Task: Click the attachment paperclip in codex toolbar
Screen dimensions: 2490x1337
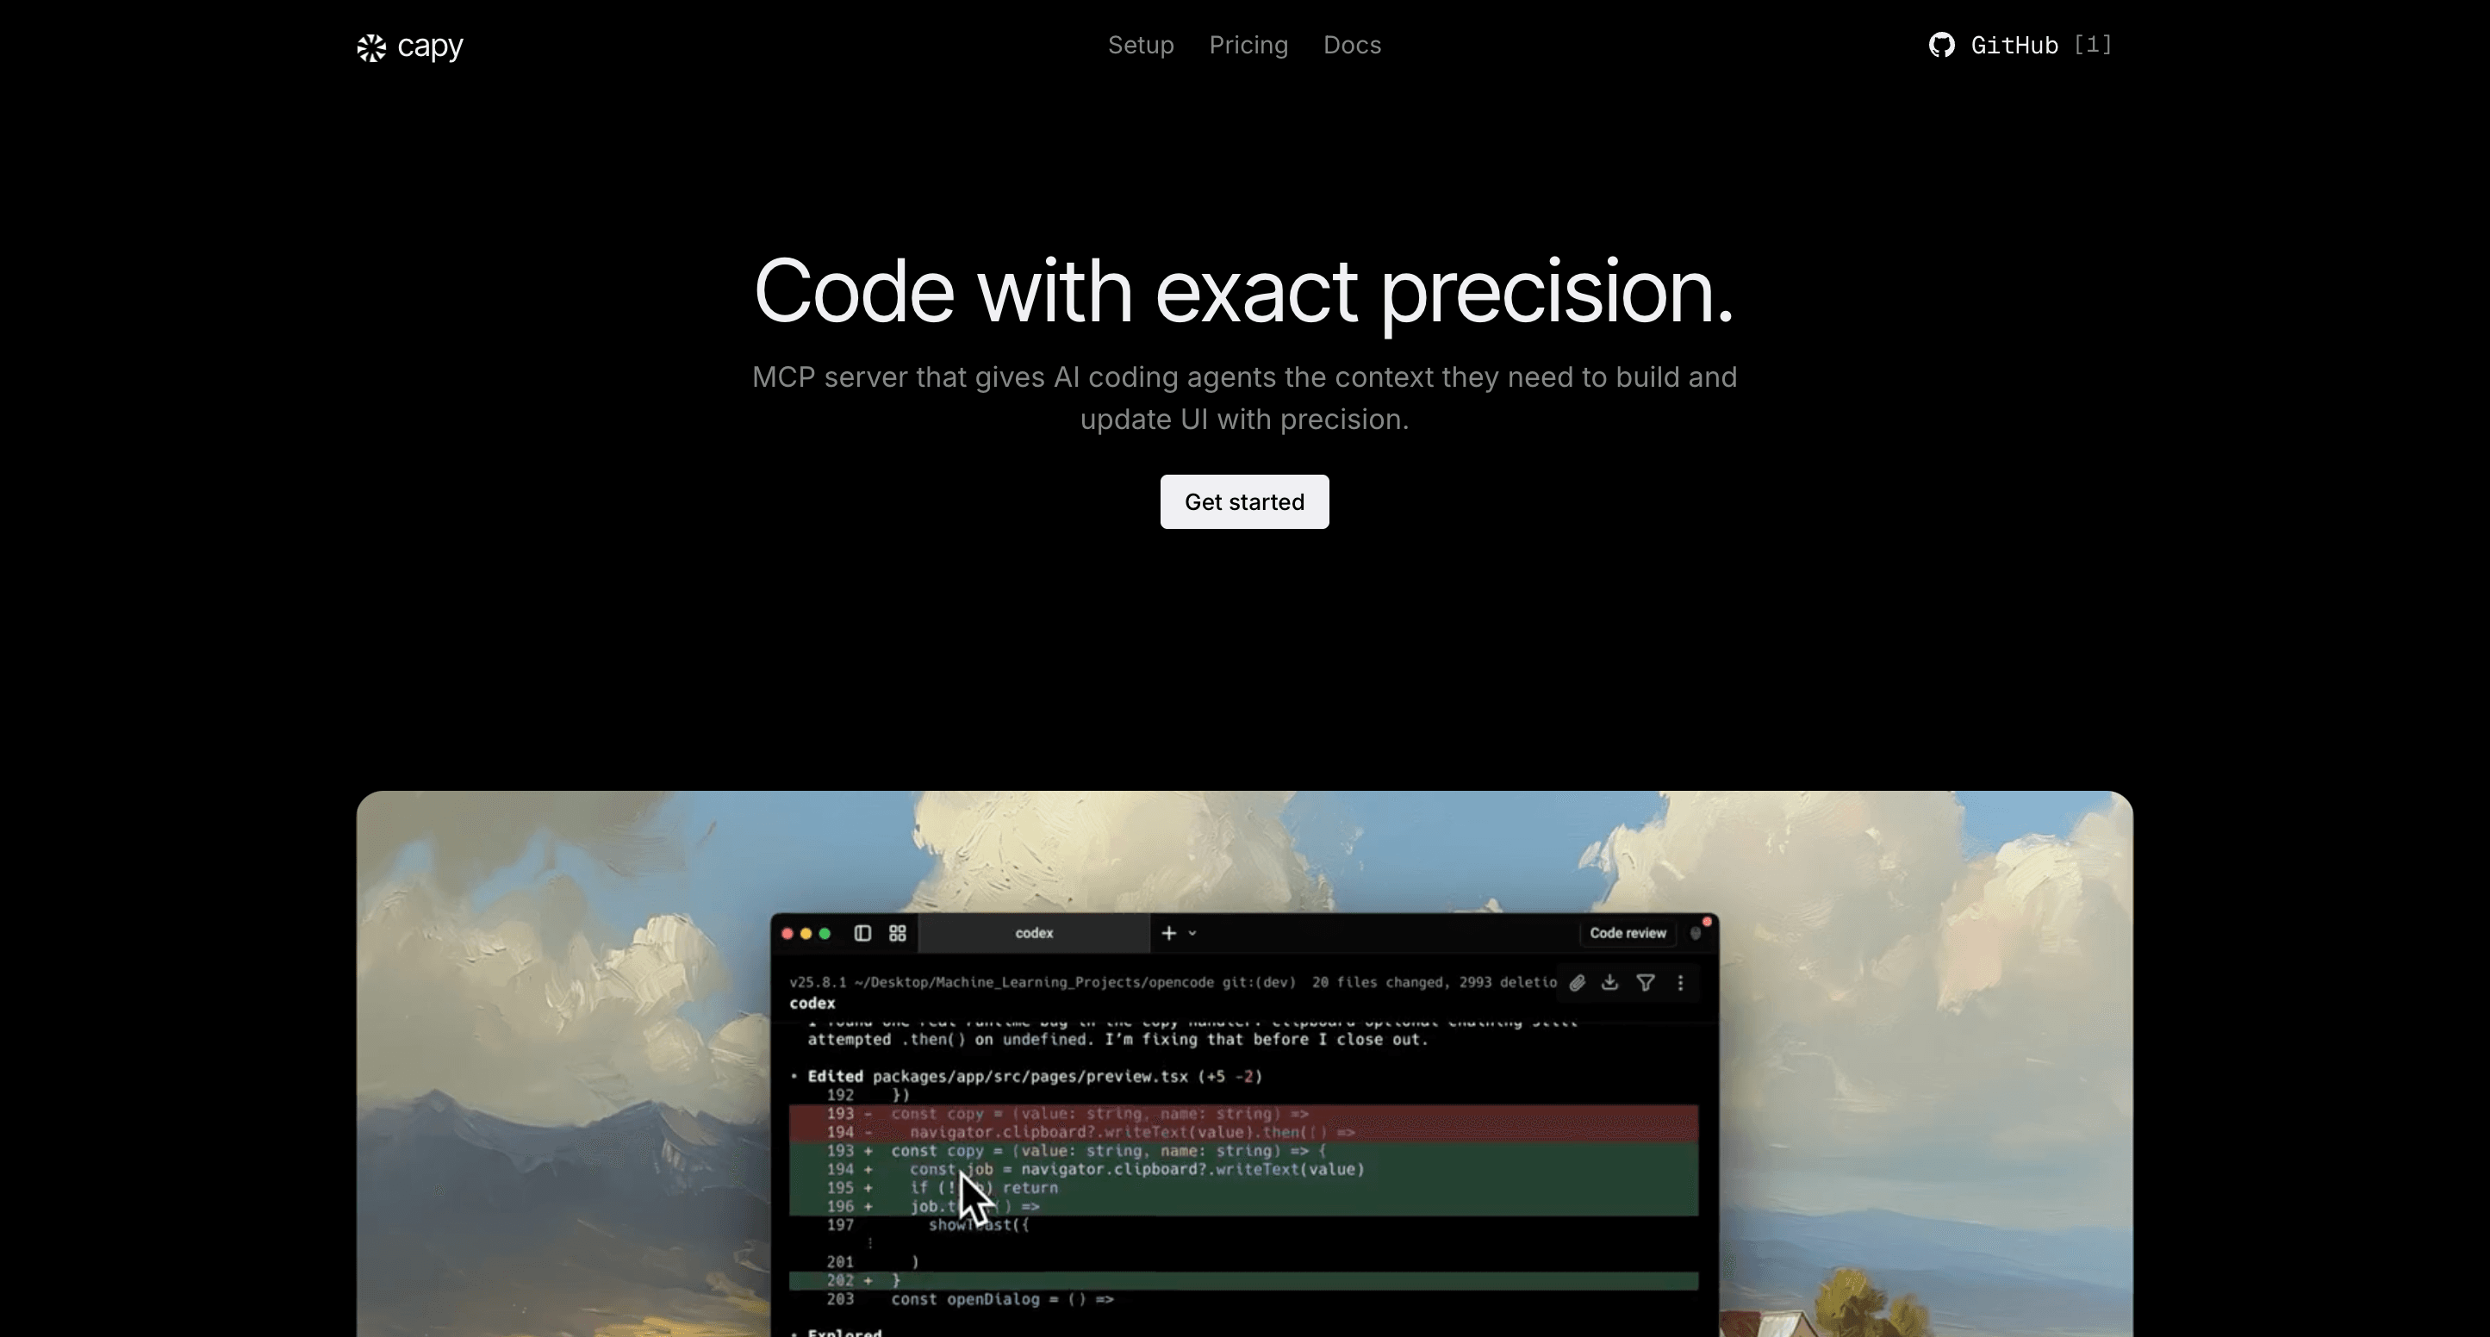Action: (x=1578, y=983)
